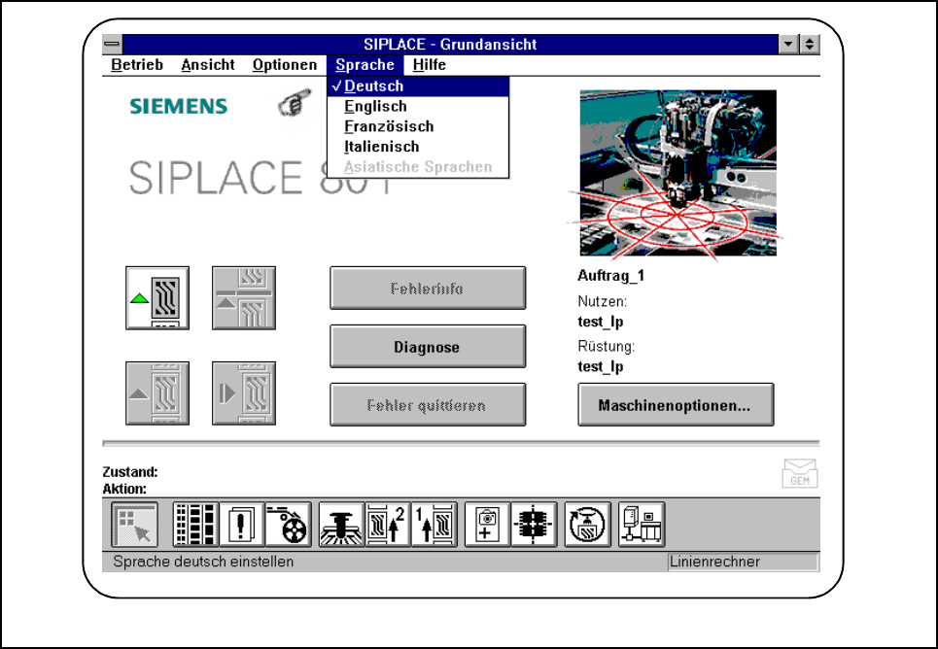Open the Optionen menu
Image resolution: width=938 pixels, height=649 pixels.
(285, 64)
